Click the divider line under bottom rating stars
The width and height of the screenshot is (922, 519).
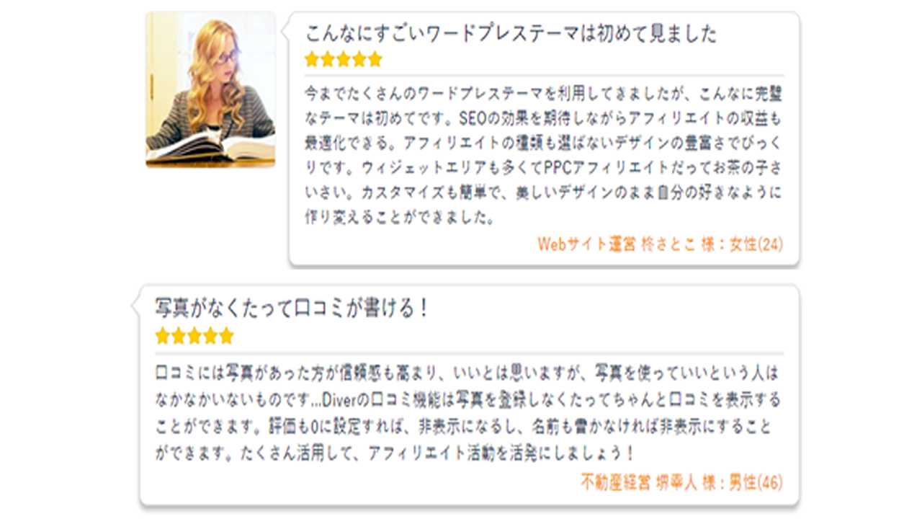pos(469,353)
